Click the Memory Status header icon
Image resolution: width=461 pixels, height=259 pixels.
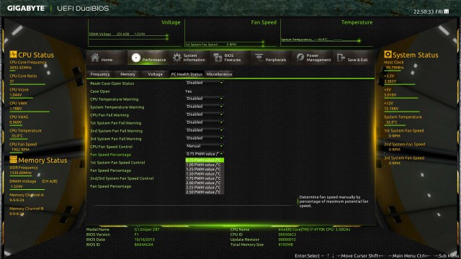[x=13, y=160]
